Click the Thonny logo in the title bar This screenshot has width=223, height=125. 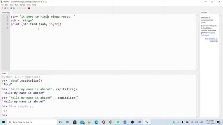1,2
